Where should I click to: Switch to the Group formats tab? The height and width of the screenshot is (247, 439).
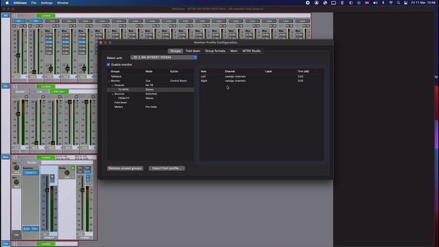215,51
